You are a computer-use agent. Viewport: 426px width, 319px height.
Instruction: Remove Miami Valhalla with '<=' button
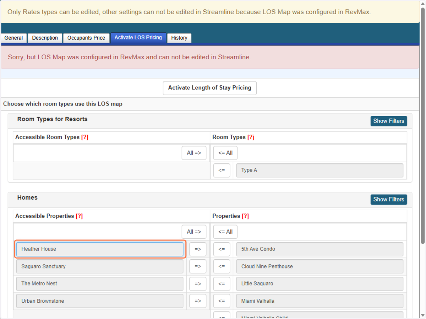pyautogui.click(x=222, y=301)
